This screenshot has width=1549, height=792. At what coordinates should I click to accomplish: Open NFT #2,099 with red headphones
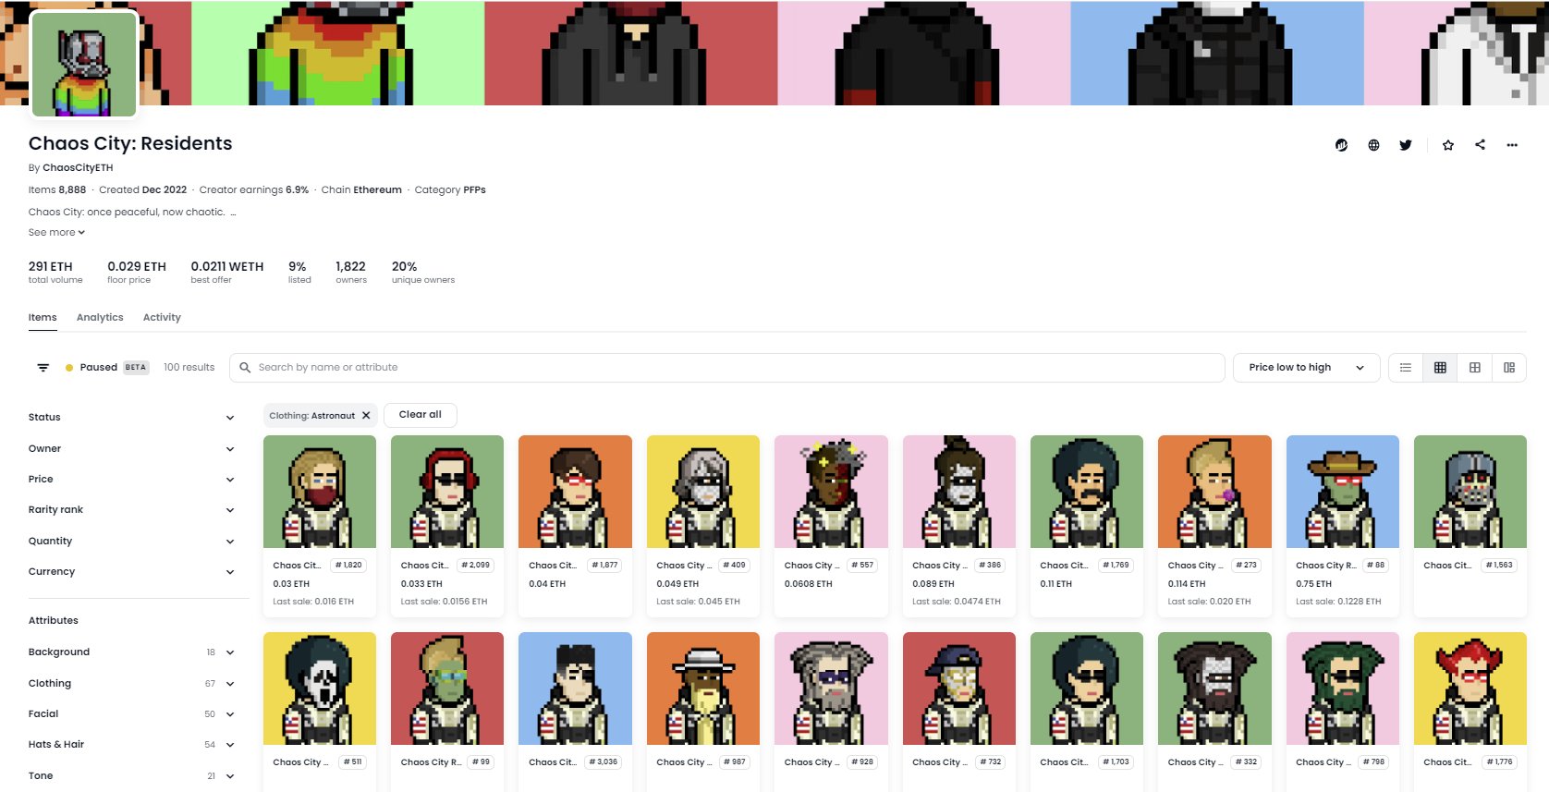coord(447,492)
